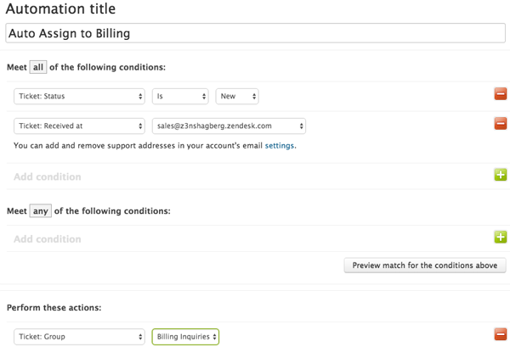Click the 'all' label in Meet all
This screenshot has height=347, width=510.
click(x=38, y=67)
